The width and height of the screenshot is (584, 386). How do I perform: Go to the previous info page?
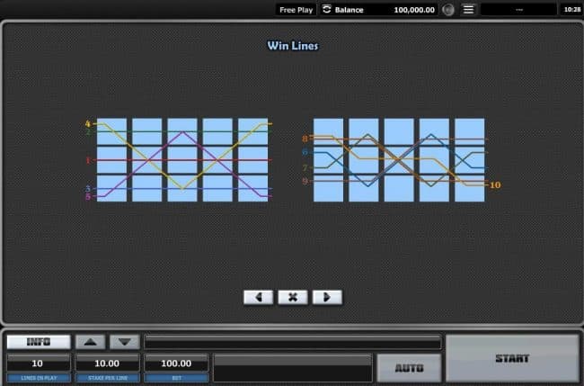pyautogui.click(x=258, y=297)
